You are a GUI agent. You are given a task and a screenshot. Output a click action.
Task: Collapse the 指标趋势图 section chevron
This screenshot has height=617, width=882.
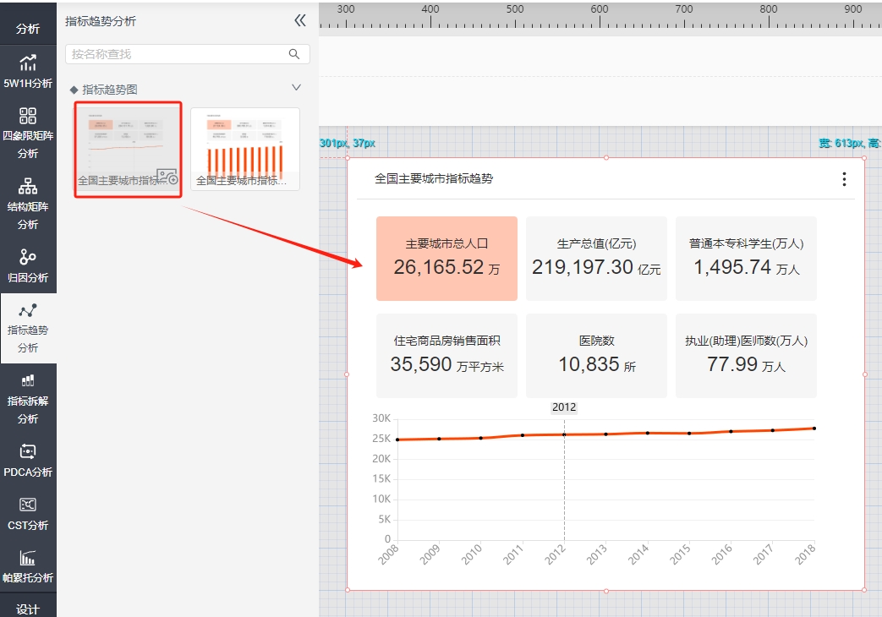(296, 88)
